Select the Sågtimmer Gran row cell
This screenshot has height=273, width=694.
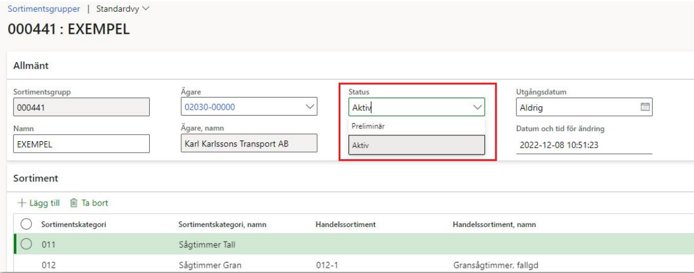tap(208, 264)
